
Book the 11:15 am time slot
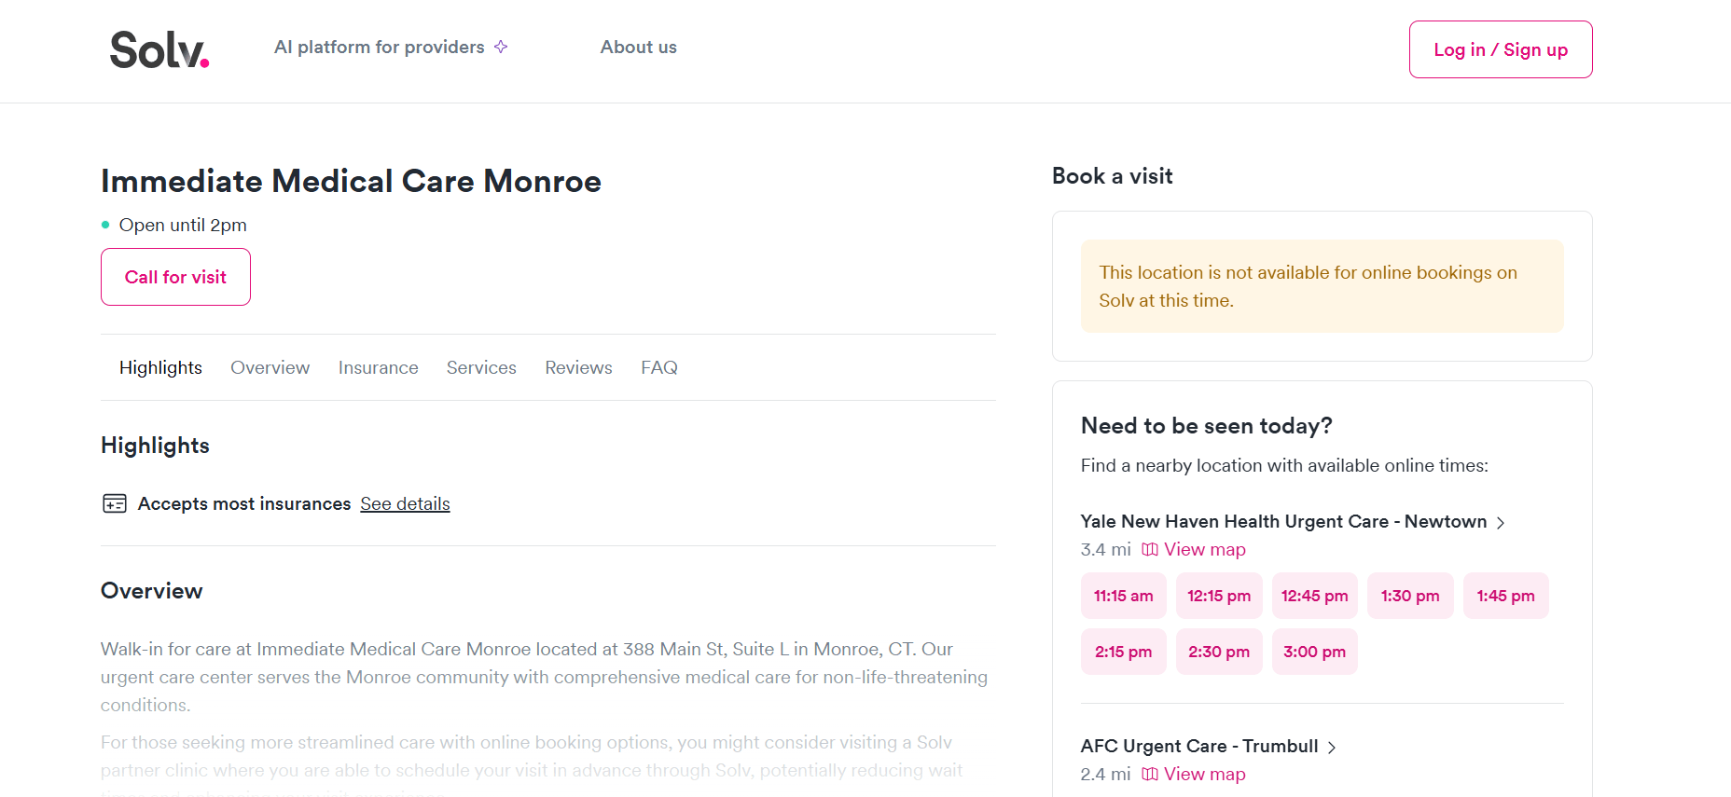point(1124,596)
